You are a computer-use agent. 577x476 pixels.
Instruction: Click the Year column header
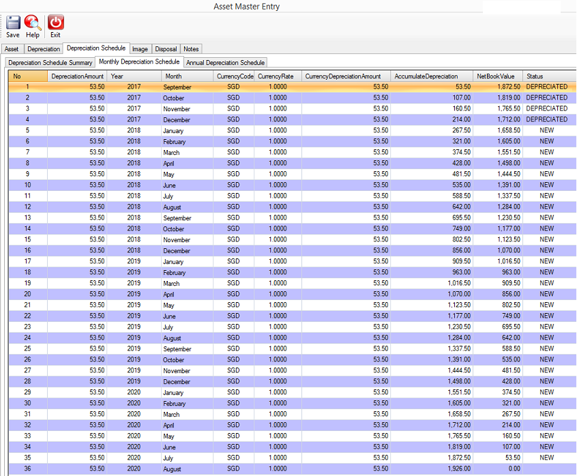(x=134, y=76)
